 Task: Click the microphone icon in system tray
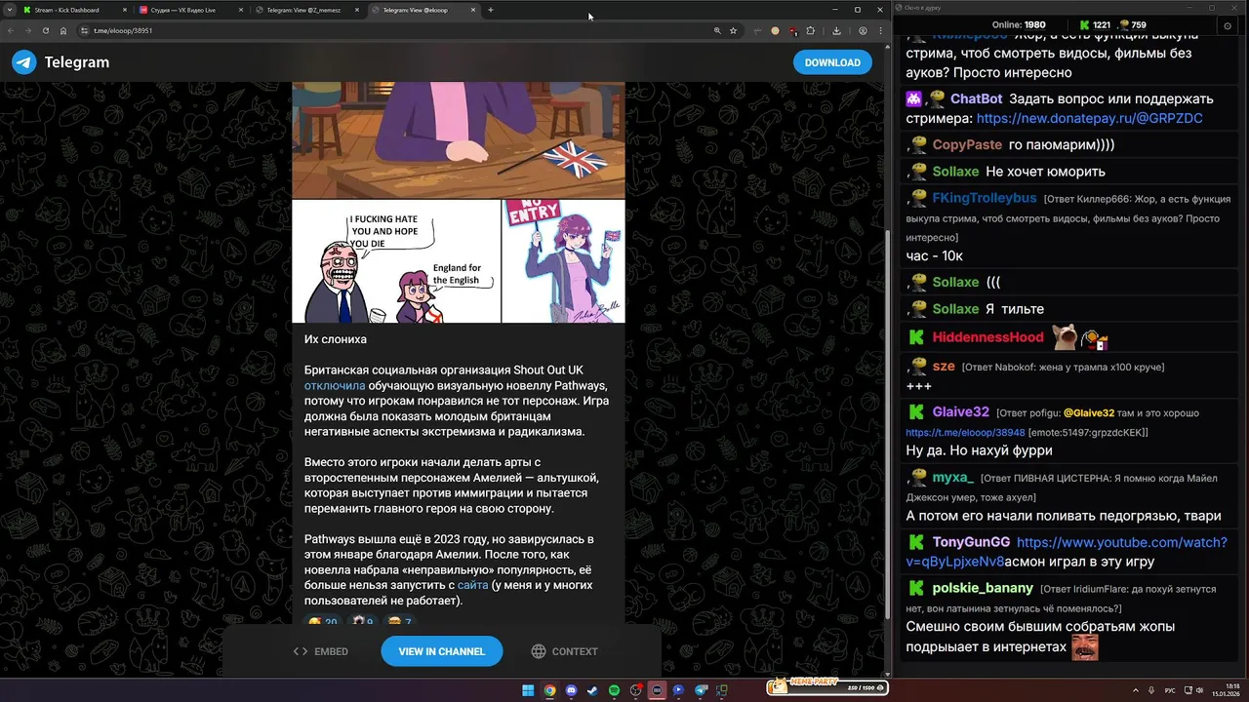(1151, 690)
